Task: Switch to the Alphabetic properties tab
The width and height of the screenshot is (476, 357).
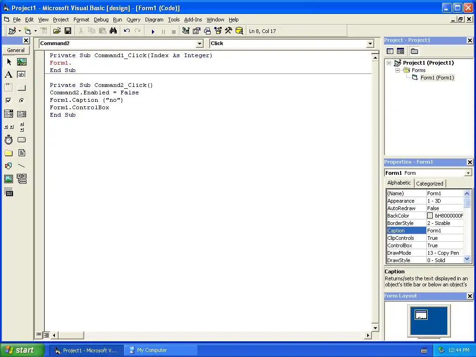Action: coord(399,182)
